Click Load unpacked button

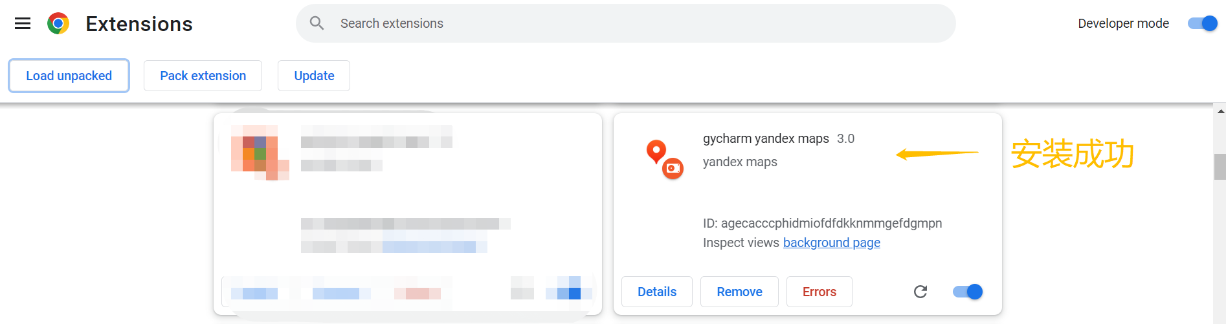(x=69, y=76)
